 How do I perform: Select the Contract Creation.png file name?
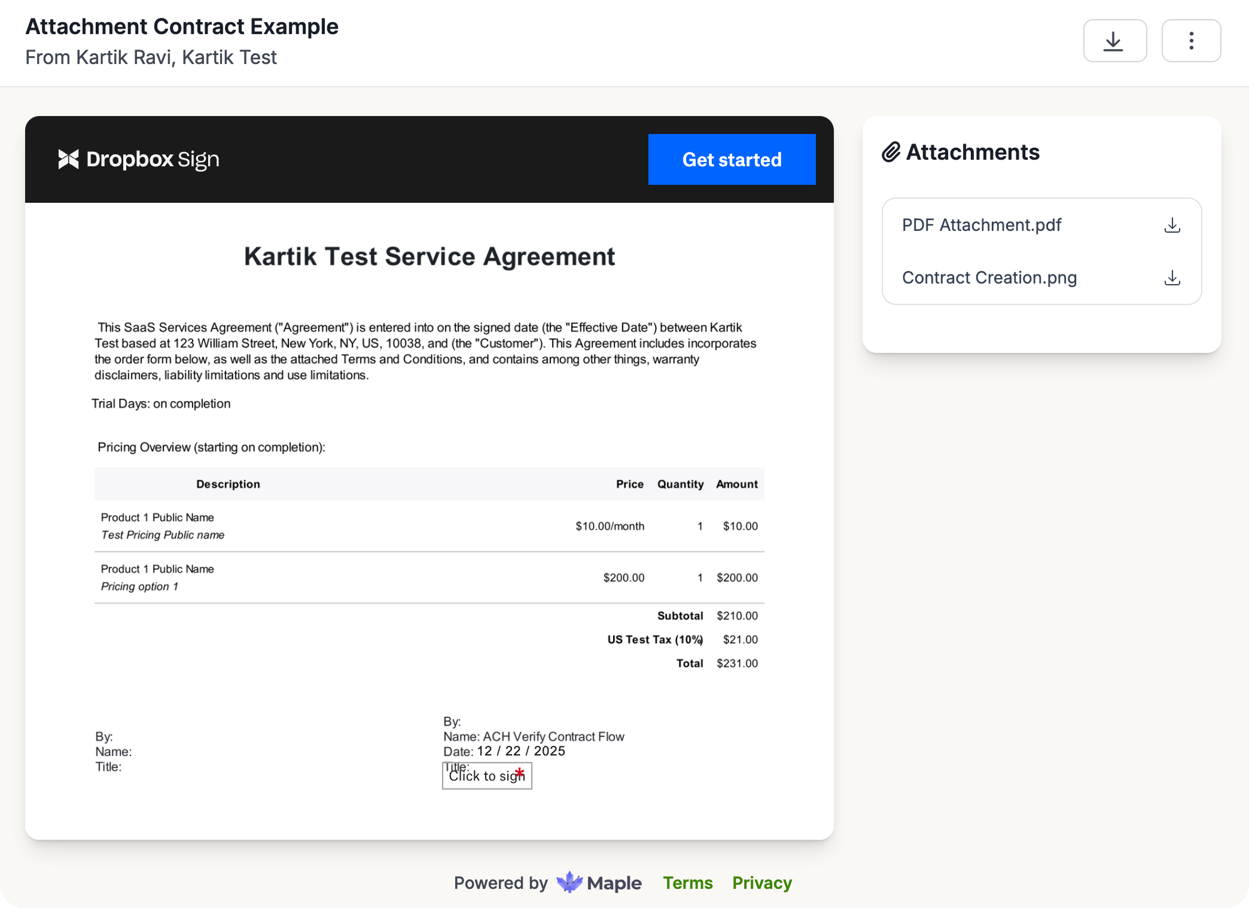coord(989,278)
